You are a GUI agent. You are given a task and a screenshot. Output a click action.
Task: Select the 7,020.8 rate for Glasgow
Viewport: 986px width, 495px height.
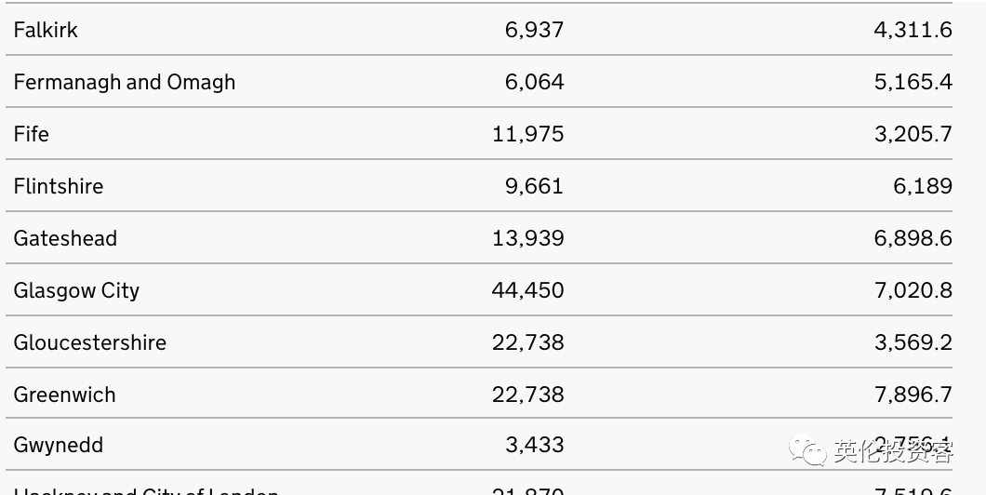pos(913,290)
